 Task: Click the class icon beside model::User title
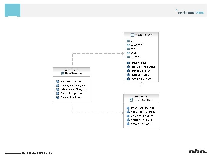pos(132,35)
